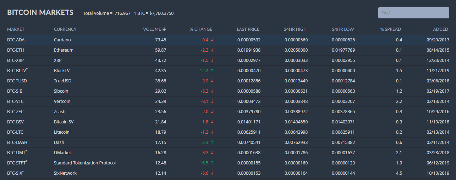Click the Find search input field
456x180 pixels.
point(414,13)
